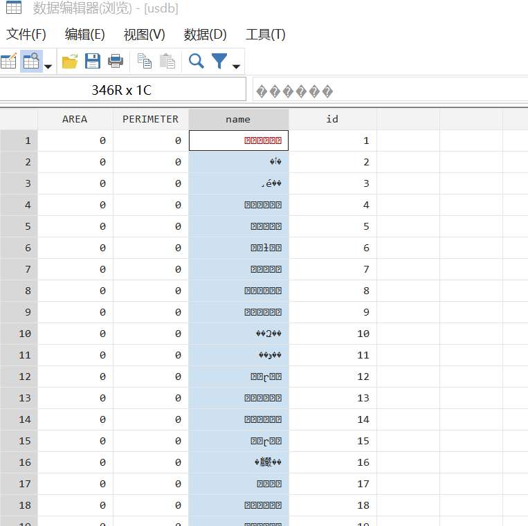The height and width of the screenshot is (526, 528).
Task: Select row header 14
Action: coord(19,419)
